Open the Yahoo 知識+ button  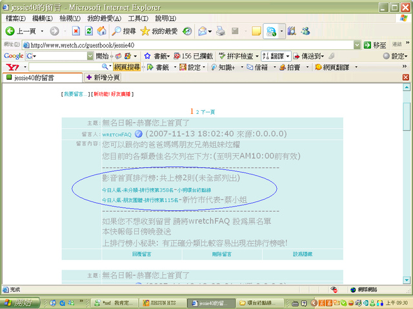(223, 67)
